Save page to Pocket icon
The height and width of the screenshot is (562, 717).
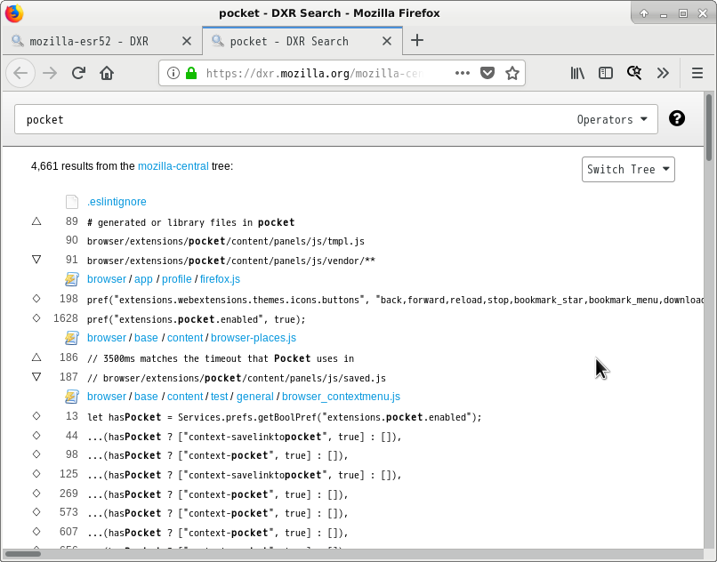tap(487, 73)
